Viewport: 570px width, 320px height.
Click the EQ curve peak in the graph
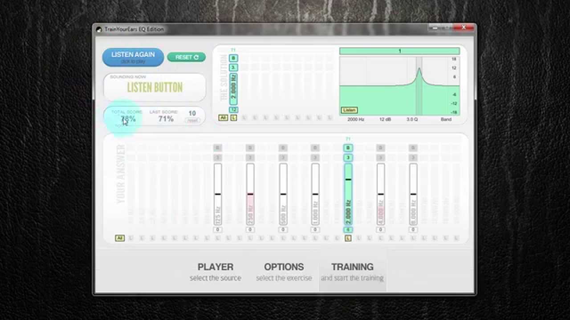pos(419,69)
